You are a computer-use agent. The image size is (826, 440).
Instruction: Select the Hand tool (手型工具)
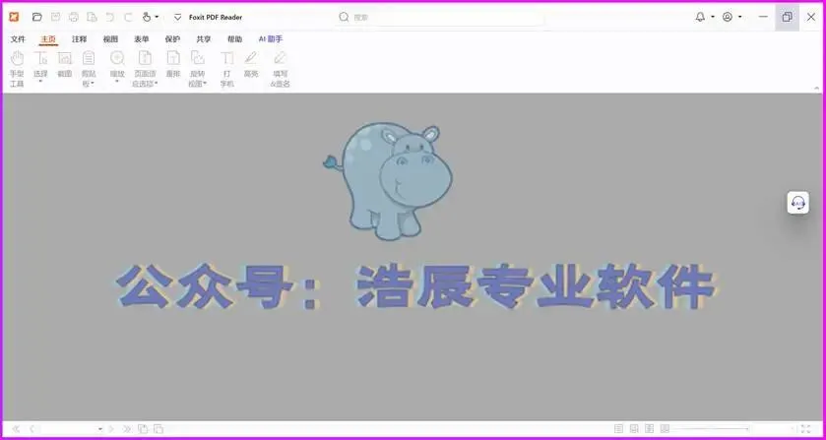coord(17,69)
